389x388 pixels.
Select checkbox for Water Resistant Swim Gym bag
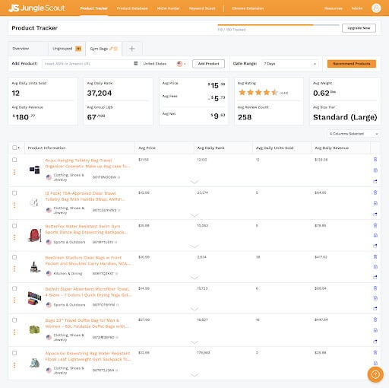point(14,226)
